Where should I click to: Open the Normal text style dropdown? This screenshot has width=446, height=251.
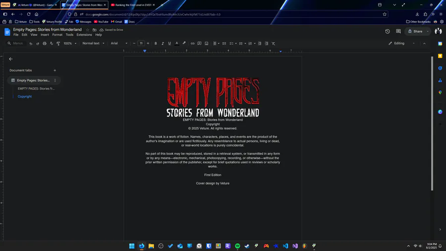point(93,44)
